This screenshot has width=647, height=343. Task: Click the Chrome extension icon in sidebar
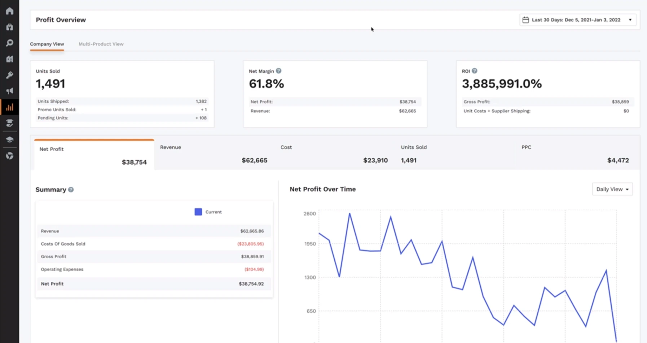click(10, 156)
